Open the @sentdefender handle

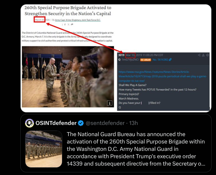[x=105, y=123]
